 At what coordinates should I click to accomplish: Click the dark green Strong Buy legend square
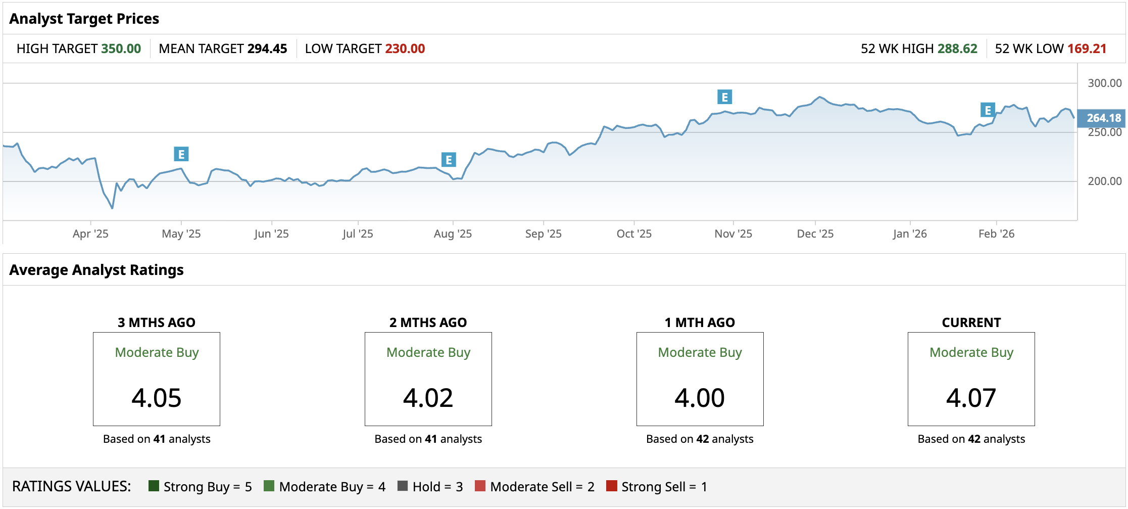[x=154, y=486]
